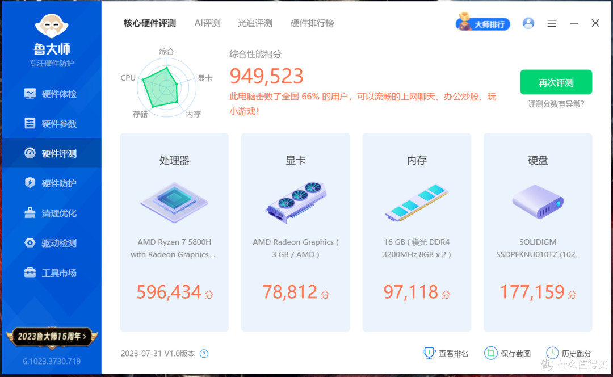The height and width of the screenshot is (377, 613).
Task: Click version number 6.1023.3730.719
Action: (52, 361)
